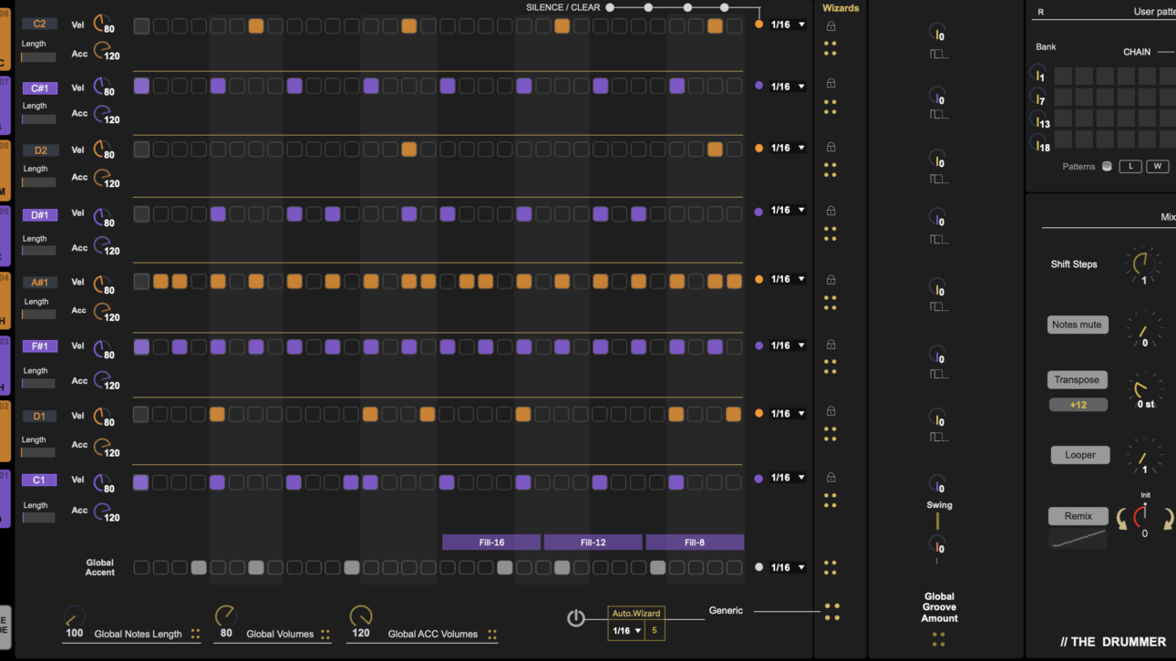Click the Looper button
Image resolution: width=1176 pixels, height=661 pixels.
[1079, 455]
